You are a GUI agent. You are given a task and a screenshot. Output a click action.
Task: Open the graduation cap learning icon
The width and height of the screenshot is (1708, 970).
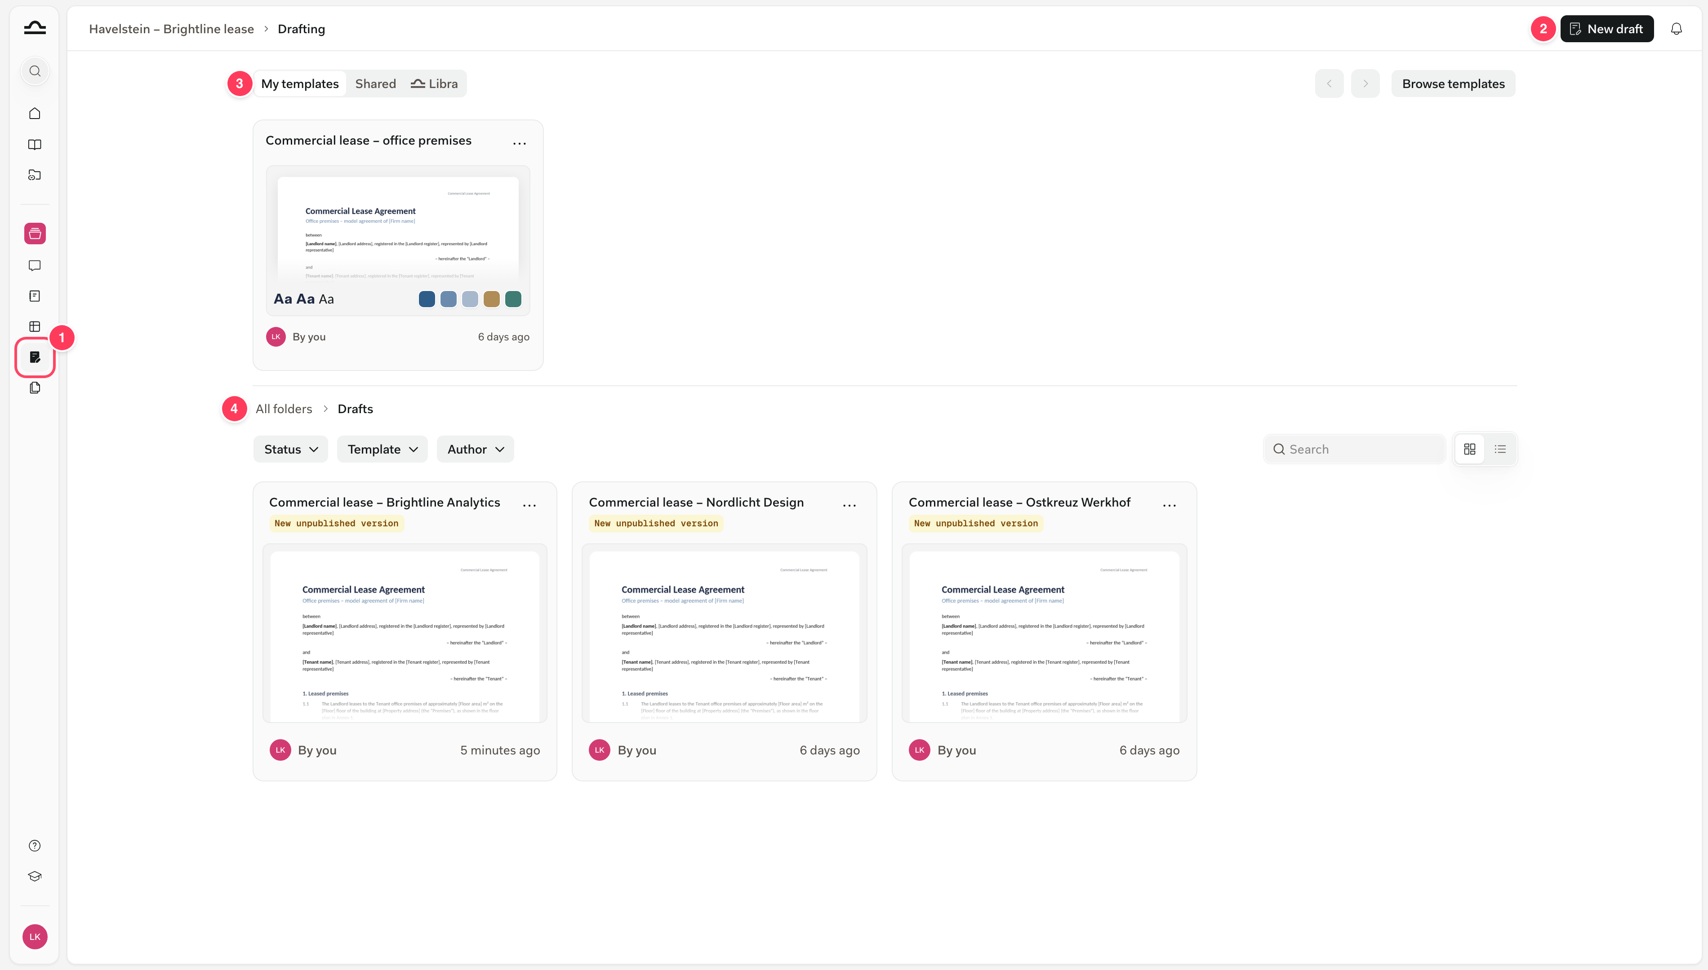[x=35, y=877]
